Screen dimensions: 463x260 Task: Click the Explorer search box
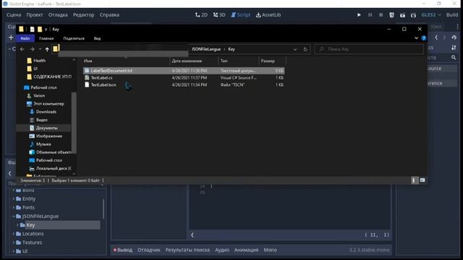[x=368, y=49]
